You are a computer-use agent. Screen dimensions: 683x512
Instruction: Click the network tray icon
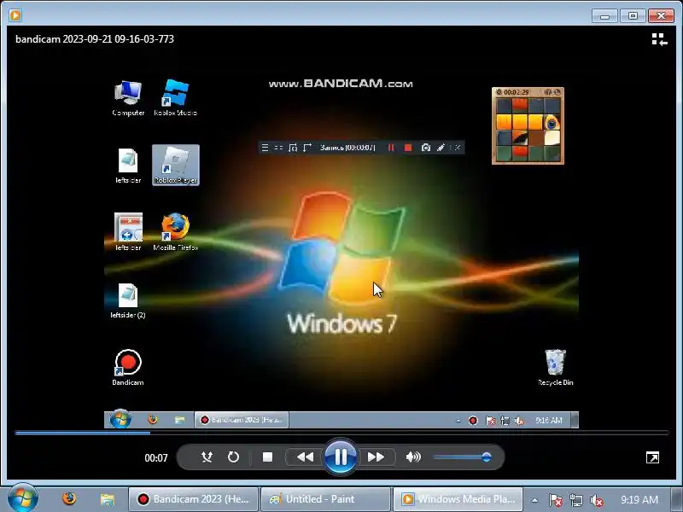coord(575,500)
